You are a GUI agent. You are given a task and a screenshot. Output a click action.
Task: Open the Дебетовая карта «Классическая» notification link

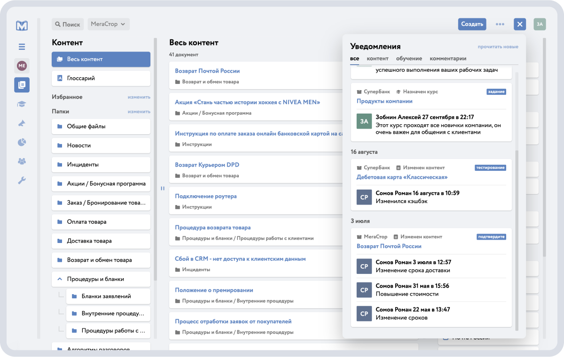pos(402,177)
